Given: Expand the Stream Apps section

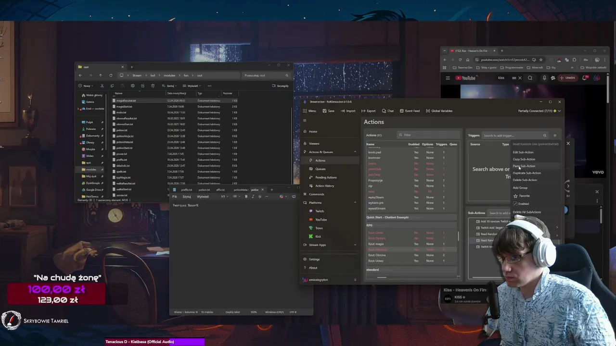Looking at the screenshot, I should click(x=355, y=245).
